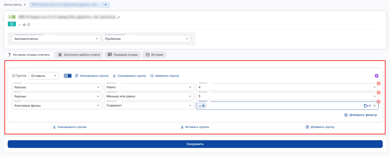Open the Ключевые фразы filter dropdown
This screenshot has width=390, height=156.
tap(57, 105)
